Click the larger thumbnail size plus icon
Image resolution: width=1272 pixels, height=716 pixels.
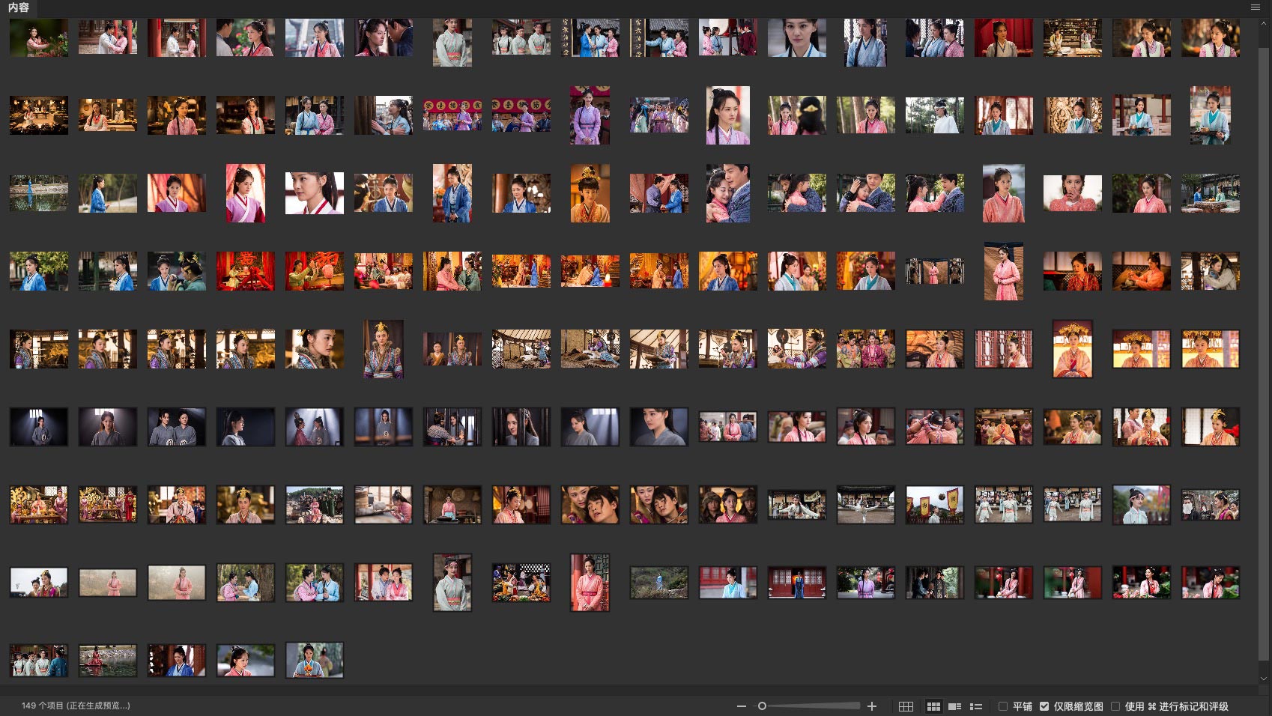872,706
